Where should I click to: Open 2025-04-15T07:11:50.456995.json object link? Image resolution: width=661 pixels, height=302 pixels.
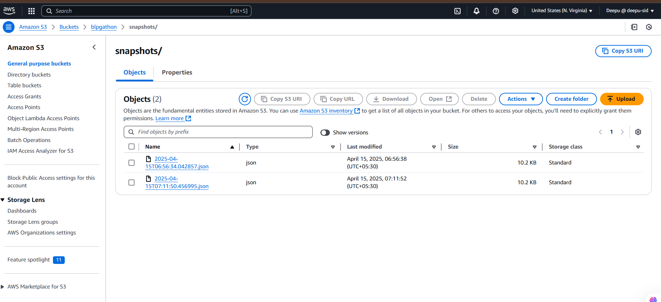(177, 183)
